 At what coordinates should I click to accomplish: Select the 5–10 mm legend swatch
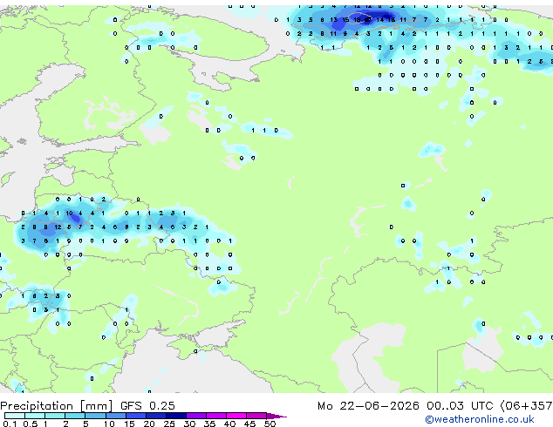tap(95, 416)
